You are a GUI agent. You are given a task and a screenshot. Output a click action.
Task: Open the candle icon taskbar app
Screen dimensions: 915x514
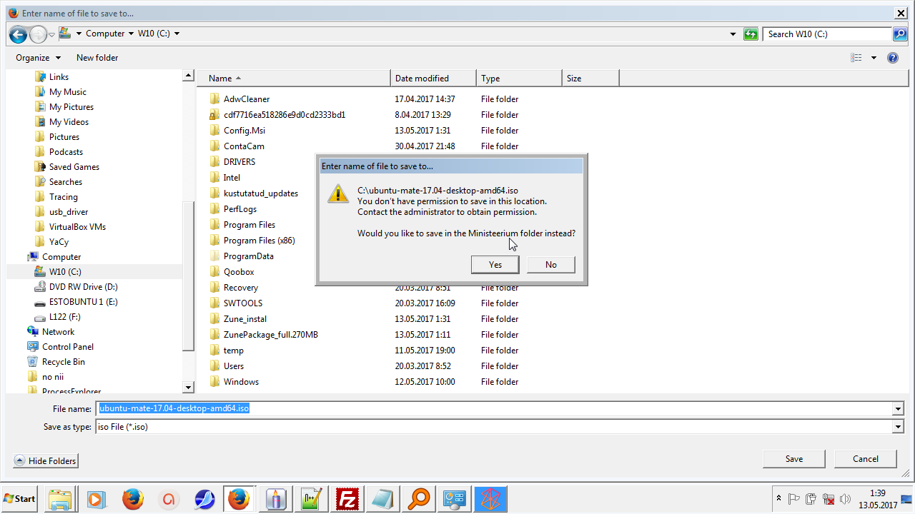(x=276, y=499)
